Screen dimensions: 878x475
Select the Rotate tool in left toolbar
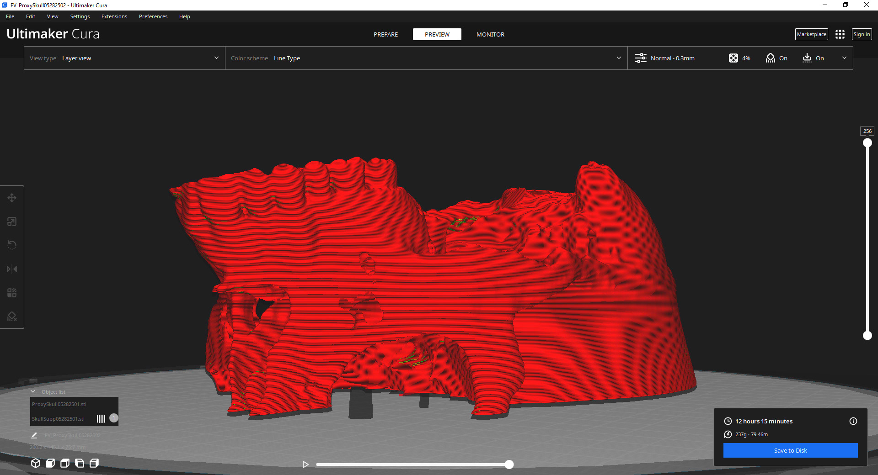(12, 245)
